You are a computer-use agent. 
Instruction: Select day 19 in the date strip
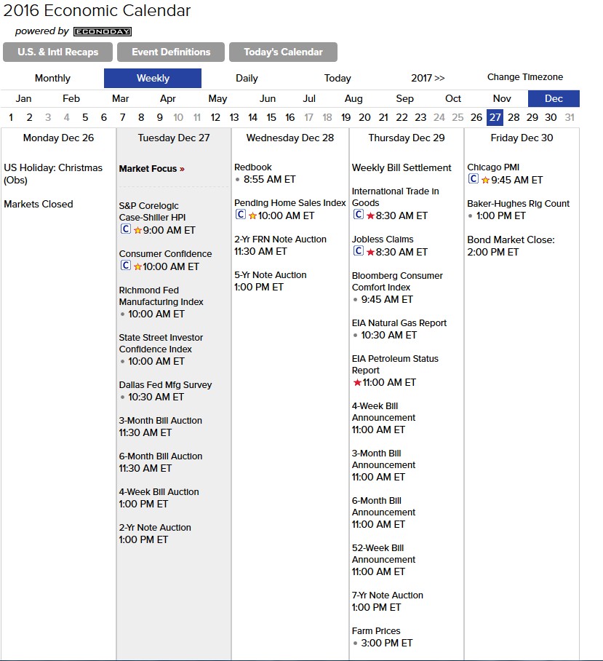click(346, 117)
